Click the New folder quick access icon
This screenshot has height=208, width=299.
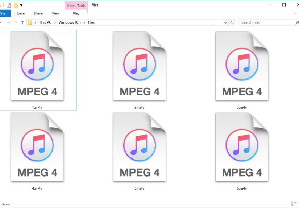(x=16, y=5)
